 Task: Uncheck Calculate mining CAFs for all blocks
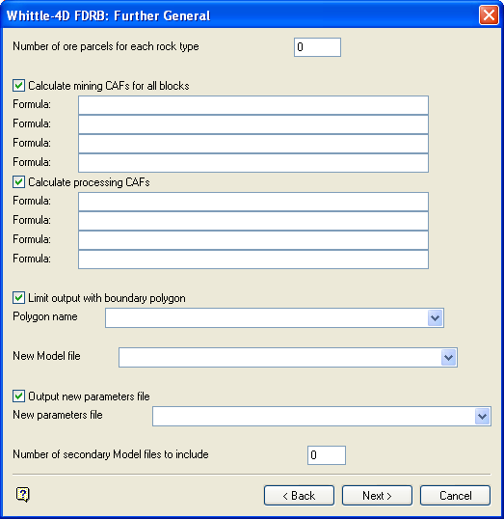coord(19,86)
